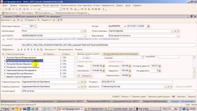Click the OK button at bottom

coord(173,97)
